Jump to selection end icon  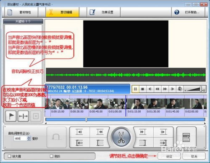pyautogui.click(x=163, y=143)
